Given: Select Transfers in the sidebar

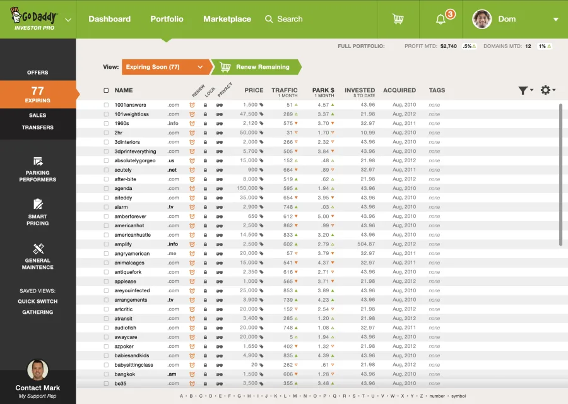Looking at the screenshot, I should click(x=38, y=128).
